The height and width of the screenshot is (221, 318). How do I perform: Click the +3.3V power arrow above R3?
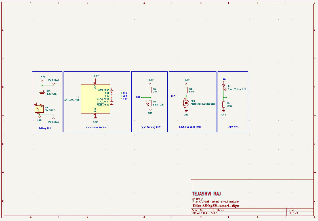point(186,84)
